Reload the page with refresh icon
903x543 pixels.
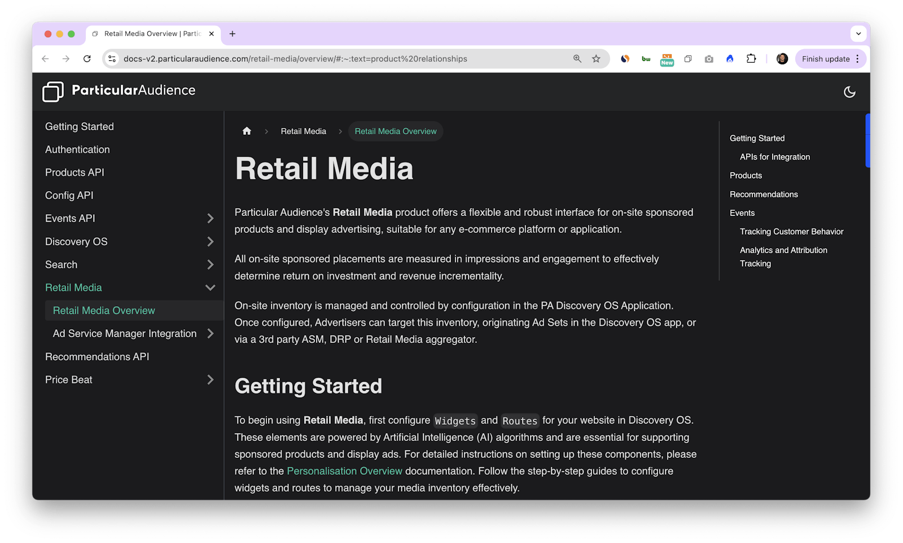pyautogui.click(x=87, y=59)
